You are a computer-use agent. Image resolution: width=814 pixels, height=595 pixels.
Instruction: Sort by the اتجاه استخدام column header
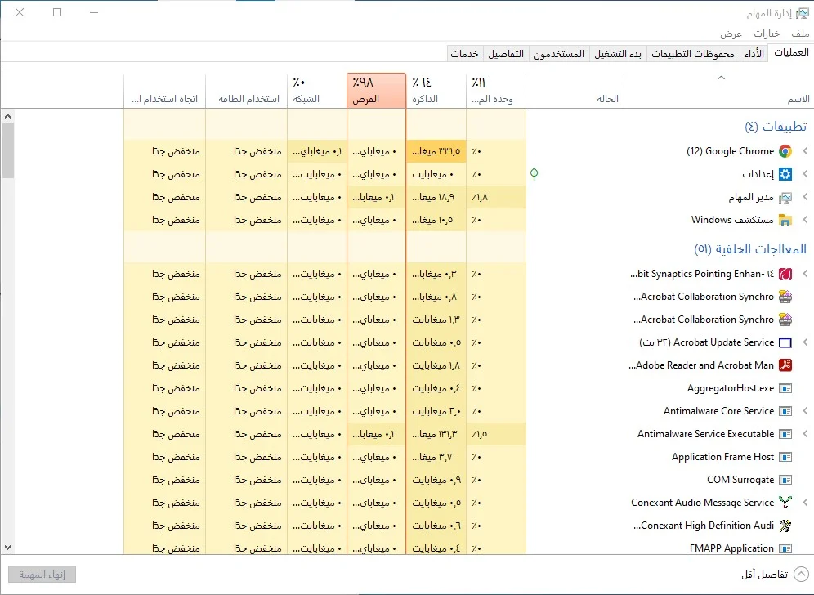pyautogui.click(x=164, y=91)
